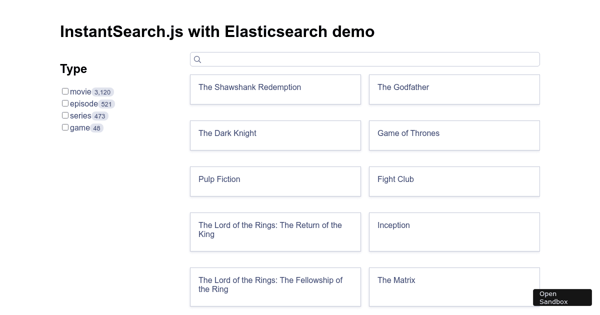Select the Game of Thrones card
This screenshot has height=315, width=600.
(x=454, y=135)
